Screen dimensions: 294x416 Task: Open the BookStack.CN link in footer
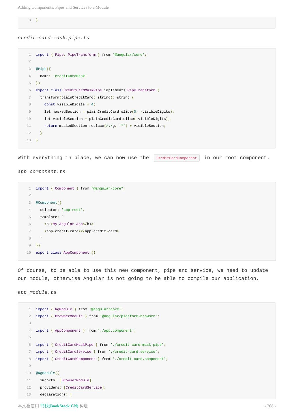pyautogui.click(x=59, y=406)
